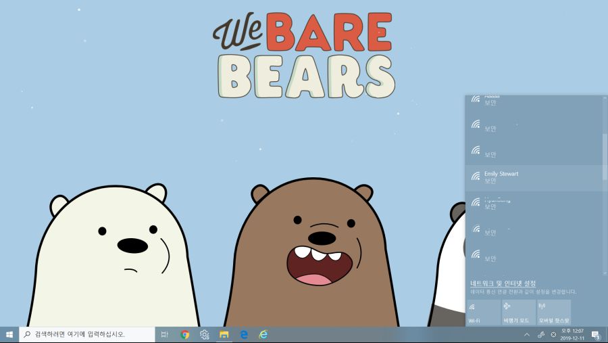Open the clock showing 오후 12:07
Viewport: 608px width, 343px height.
click(x=572, y=334)
